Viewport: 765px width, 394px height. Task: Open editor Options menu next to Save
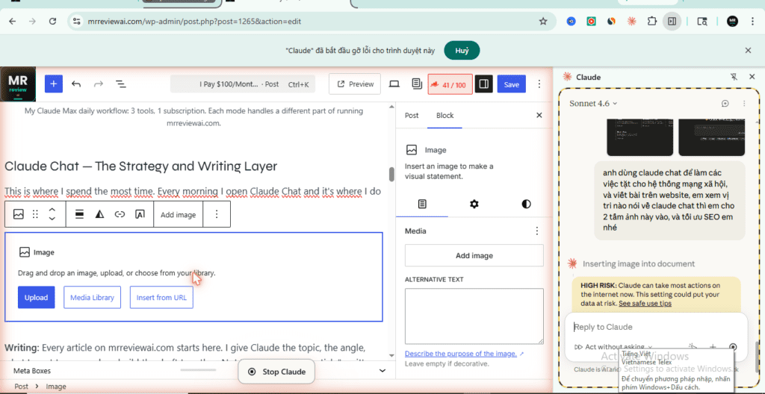click(x=539, y=84)
